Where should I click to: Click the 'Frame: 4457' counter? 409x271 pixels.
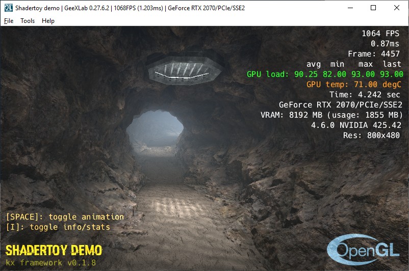pyautogui.click(x=374, y=53)
